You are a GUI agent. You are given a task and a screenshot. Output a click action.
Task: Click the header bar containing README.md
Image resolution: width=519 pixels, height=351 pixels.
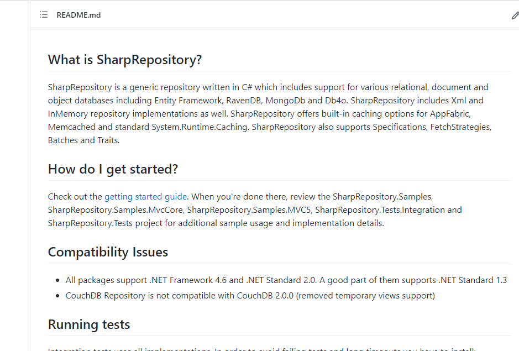point(276,15)
